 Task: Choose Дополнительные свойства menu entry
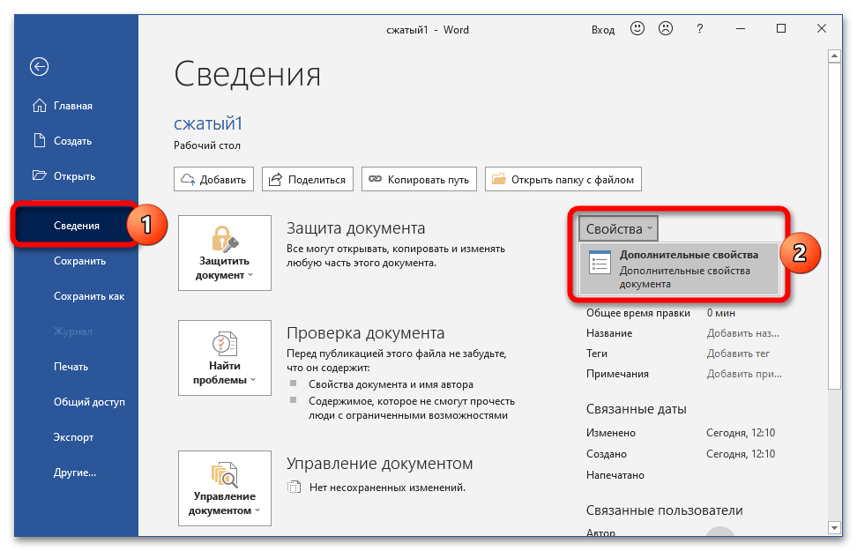tap(680, 269)
